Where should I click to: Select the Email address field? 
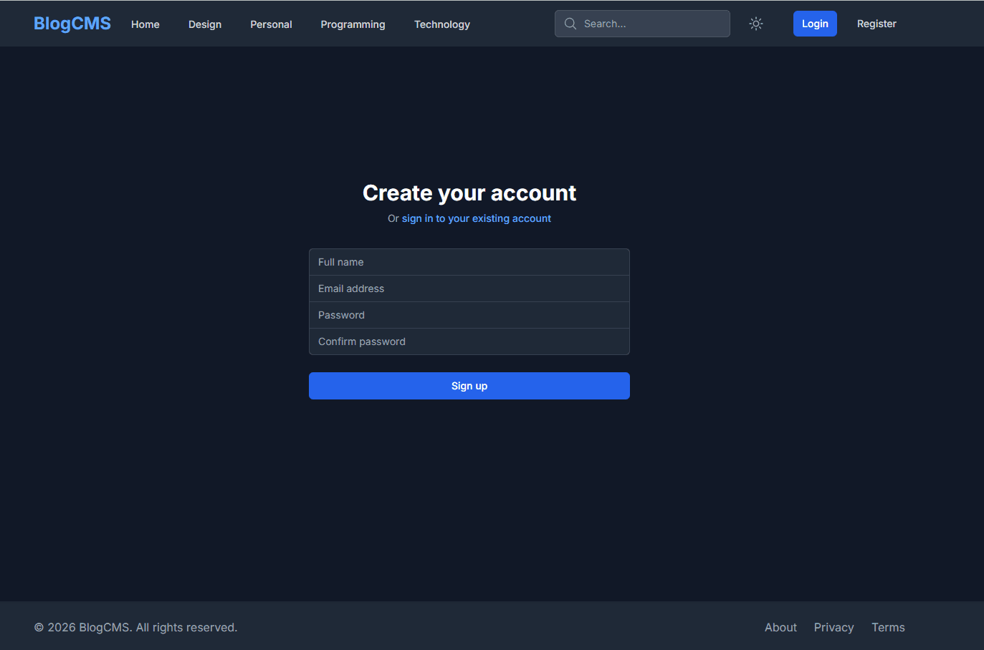tap(469, 288)
